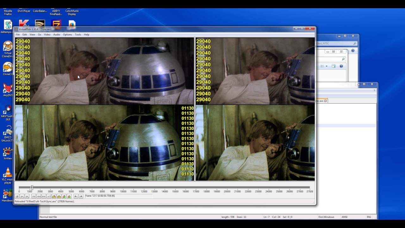The image size is (405, 228).
Task: Go to next keyframe (yellow key icon)
Action: point(59,196)
